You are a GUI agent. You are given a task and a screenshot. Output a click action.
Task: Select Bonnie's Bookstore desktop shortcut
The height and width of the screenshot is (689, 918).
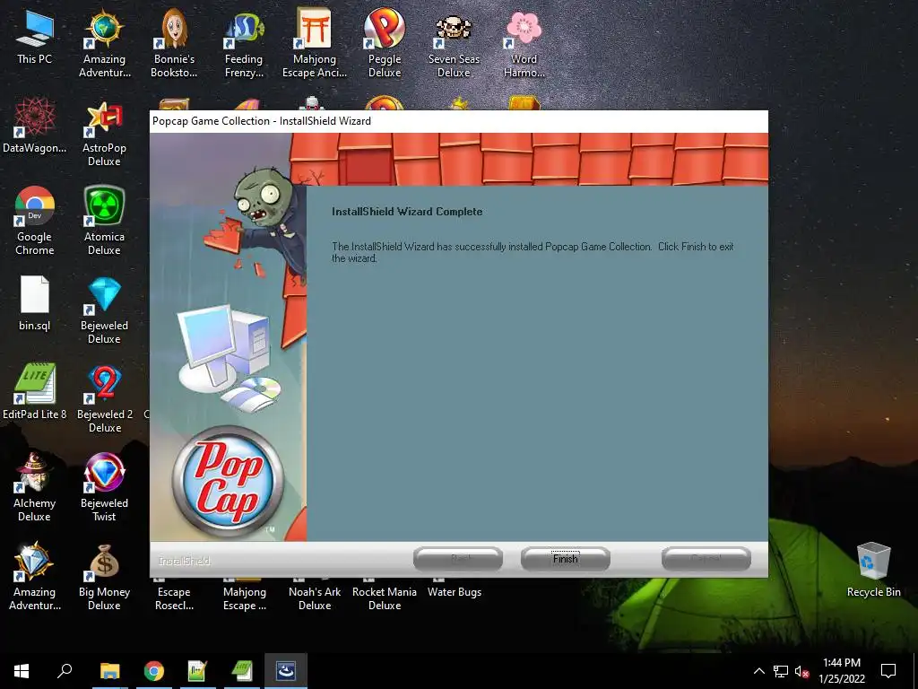pyautogui.click(x=174, y=43)
